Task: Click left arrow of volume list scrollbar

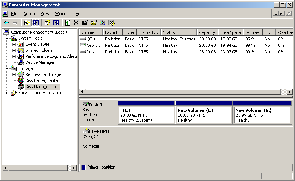Action: (x=82, y=92)
